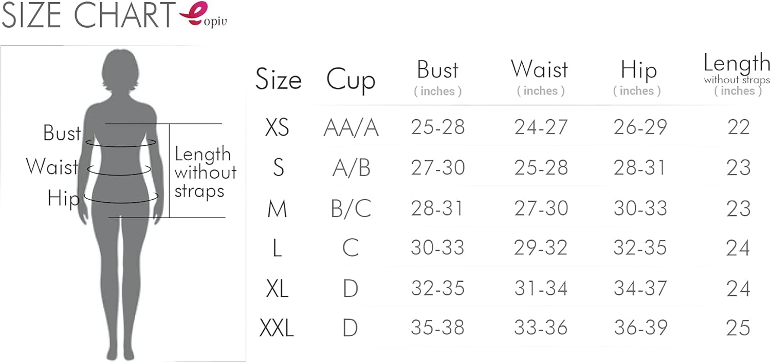Screen dimensions: 771x363
Task: Click the Size column header
Action: pos(278,80)
